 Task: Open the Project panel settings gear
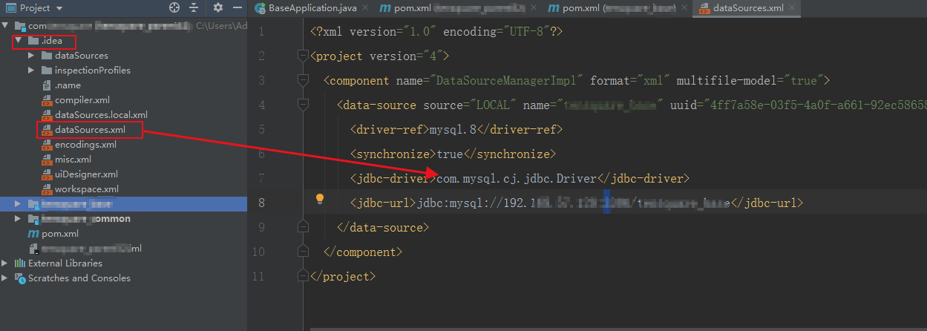(218, 8)
